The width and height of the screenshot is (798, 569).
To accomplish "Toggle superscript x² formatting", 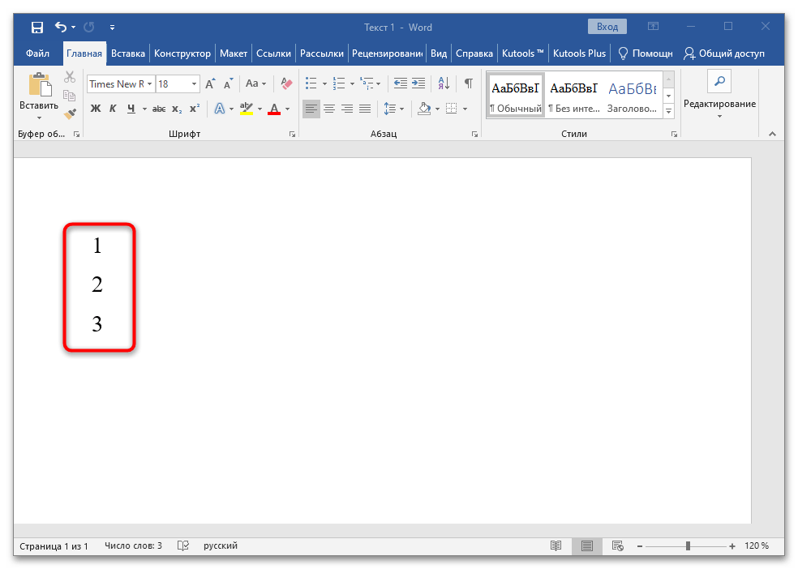I will click(195, 109).
